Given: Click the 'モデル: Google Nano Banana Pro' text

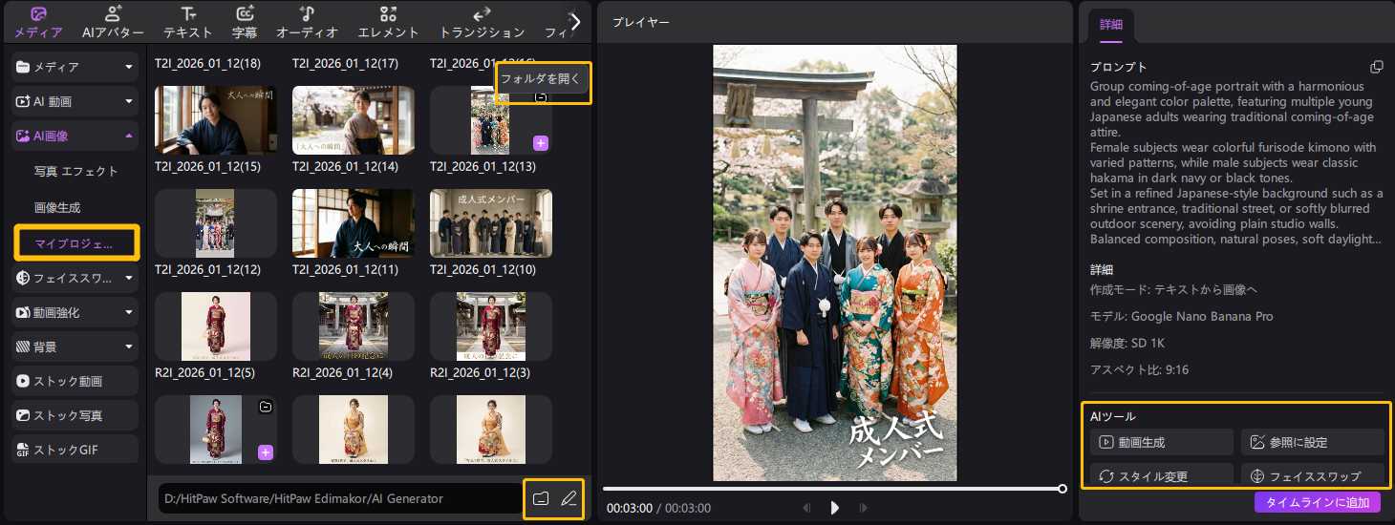Looking at the screenshot, I should 1182,316.
